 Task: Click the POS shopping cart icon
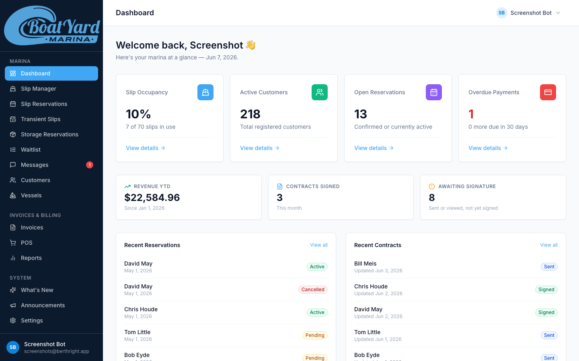(13, 243)
